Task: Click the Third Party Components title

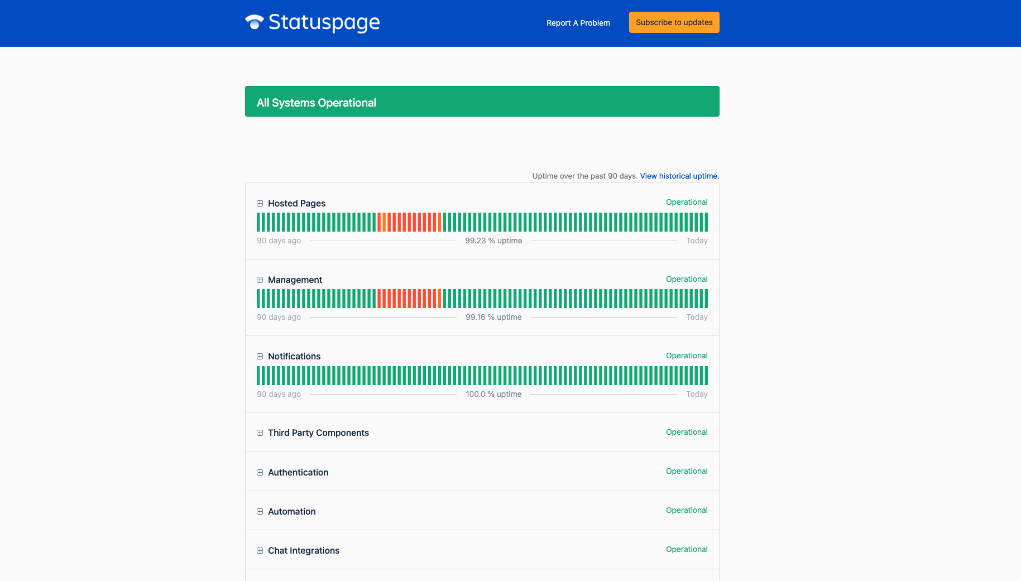Action: click(x=318, y=433)
